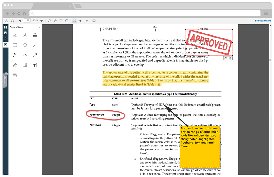This screenshot has width=274, height=177.
Task: Select the Ellipse annotation tool
Action: (x=25, y=45)
